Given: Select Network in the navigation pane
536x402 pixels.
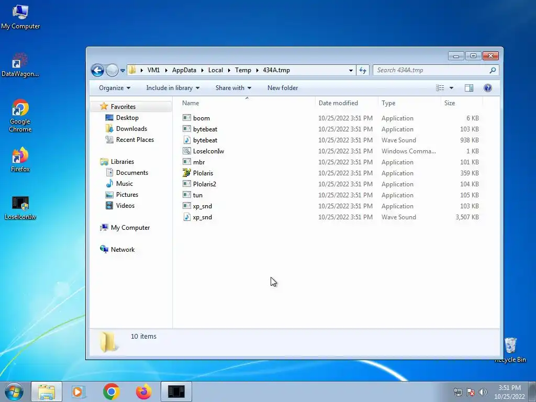Looking at the screenshot, I should click(122, 250).
